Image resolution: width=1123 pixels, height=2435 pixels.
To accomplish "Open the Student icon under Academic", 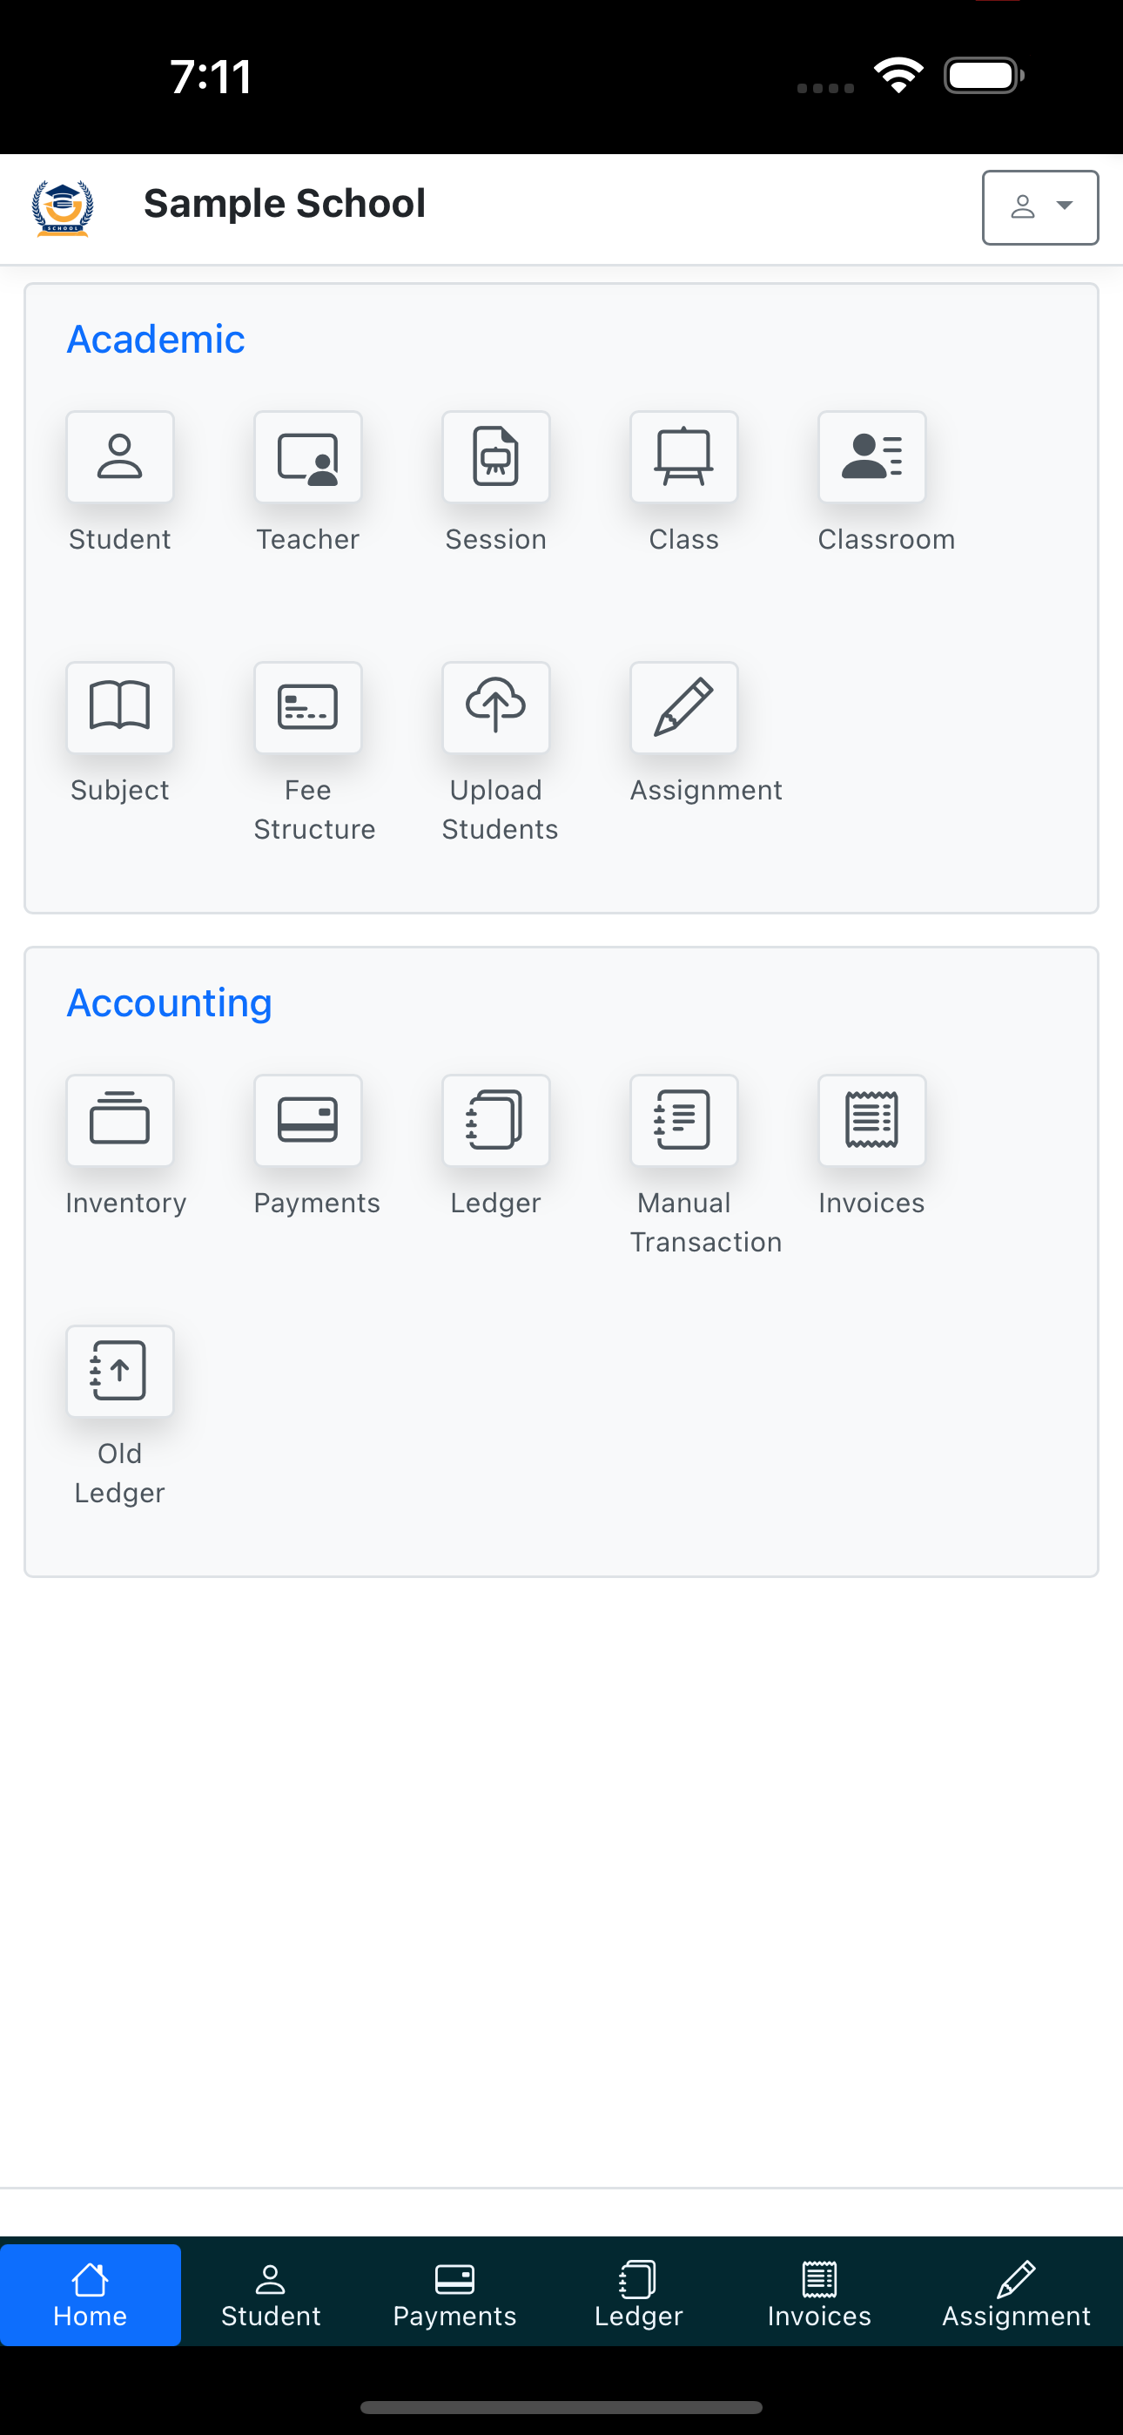I will [120, 457].
